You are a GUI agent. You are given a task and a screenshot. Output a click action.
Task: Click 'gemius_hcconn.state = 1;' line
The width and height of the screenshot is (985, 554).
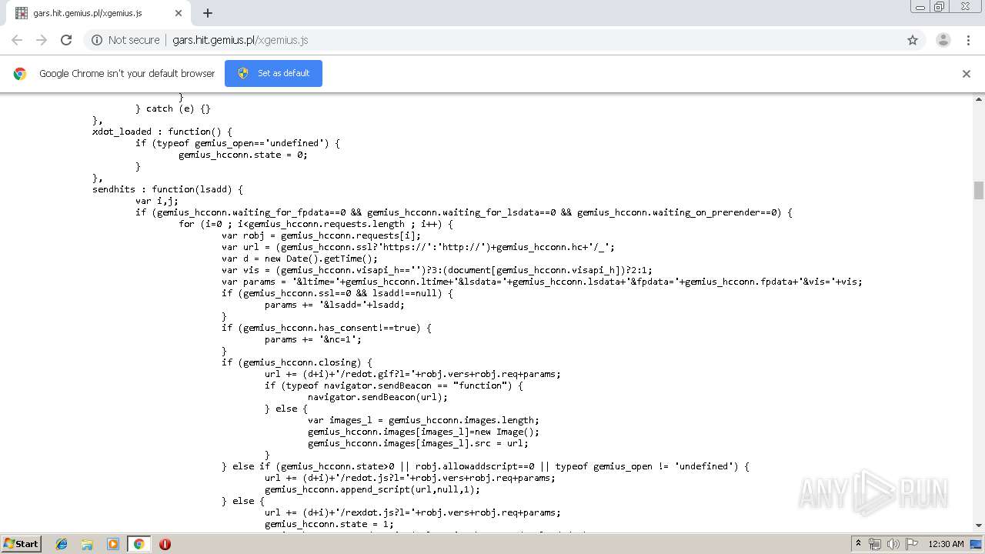(x=329, y=524)
